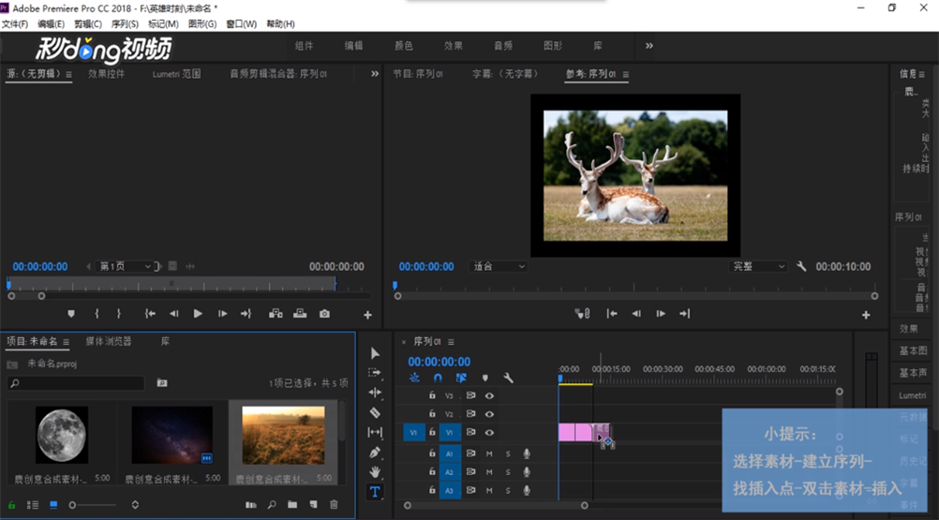Viewport: 939px width, 520px height.
Task: Select the Selection arrow tool
Action: click(375, 353)
